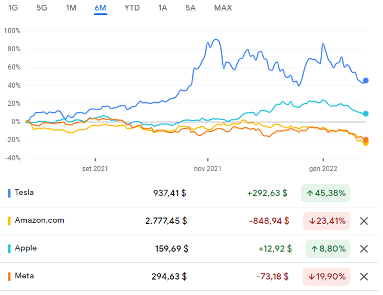Click Meta's orange color indicator
This screenshot has height=295, width=383.
tap(9, 277)
